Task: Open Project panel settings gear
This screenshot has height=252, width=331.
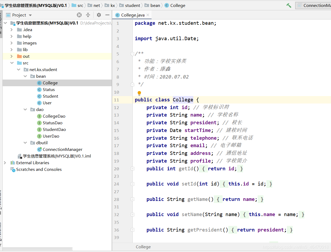Action: tap(99, 15)
